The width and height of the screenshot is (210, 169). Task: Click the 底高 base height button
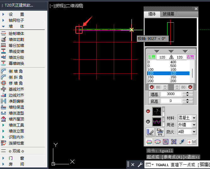(x=155, y=101)
